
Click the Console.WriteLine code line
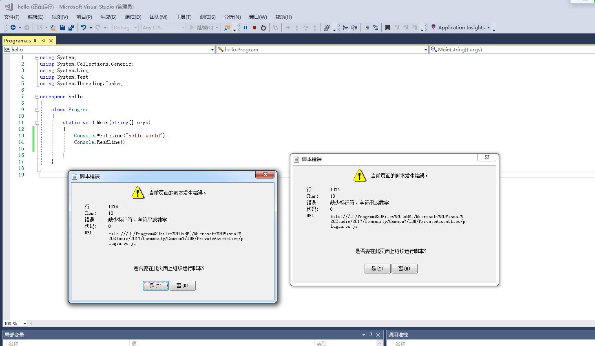coord(121,136)
